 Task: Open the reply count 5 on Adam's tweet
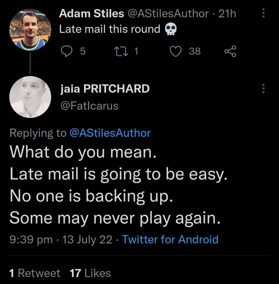(83, 51)
